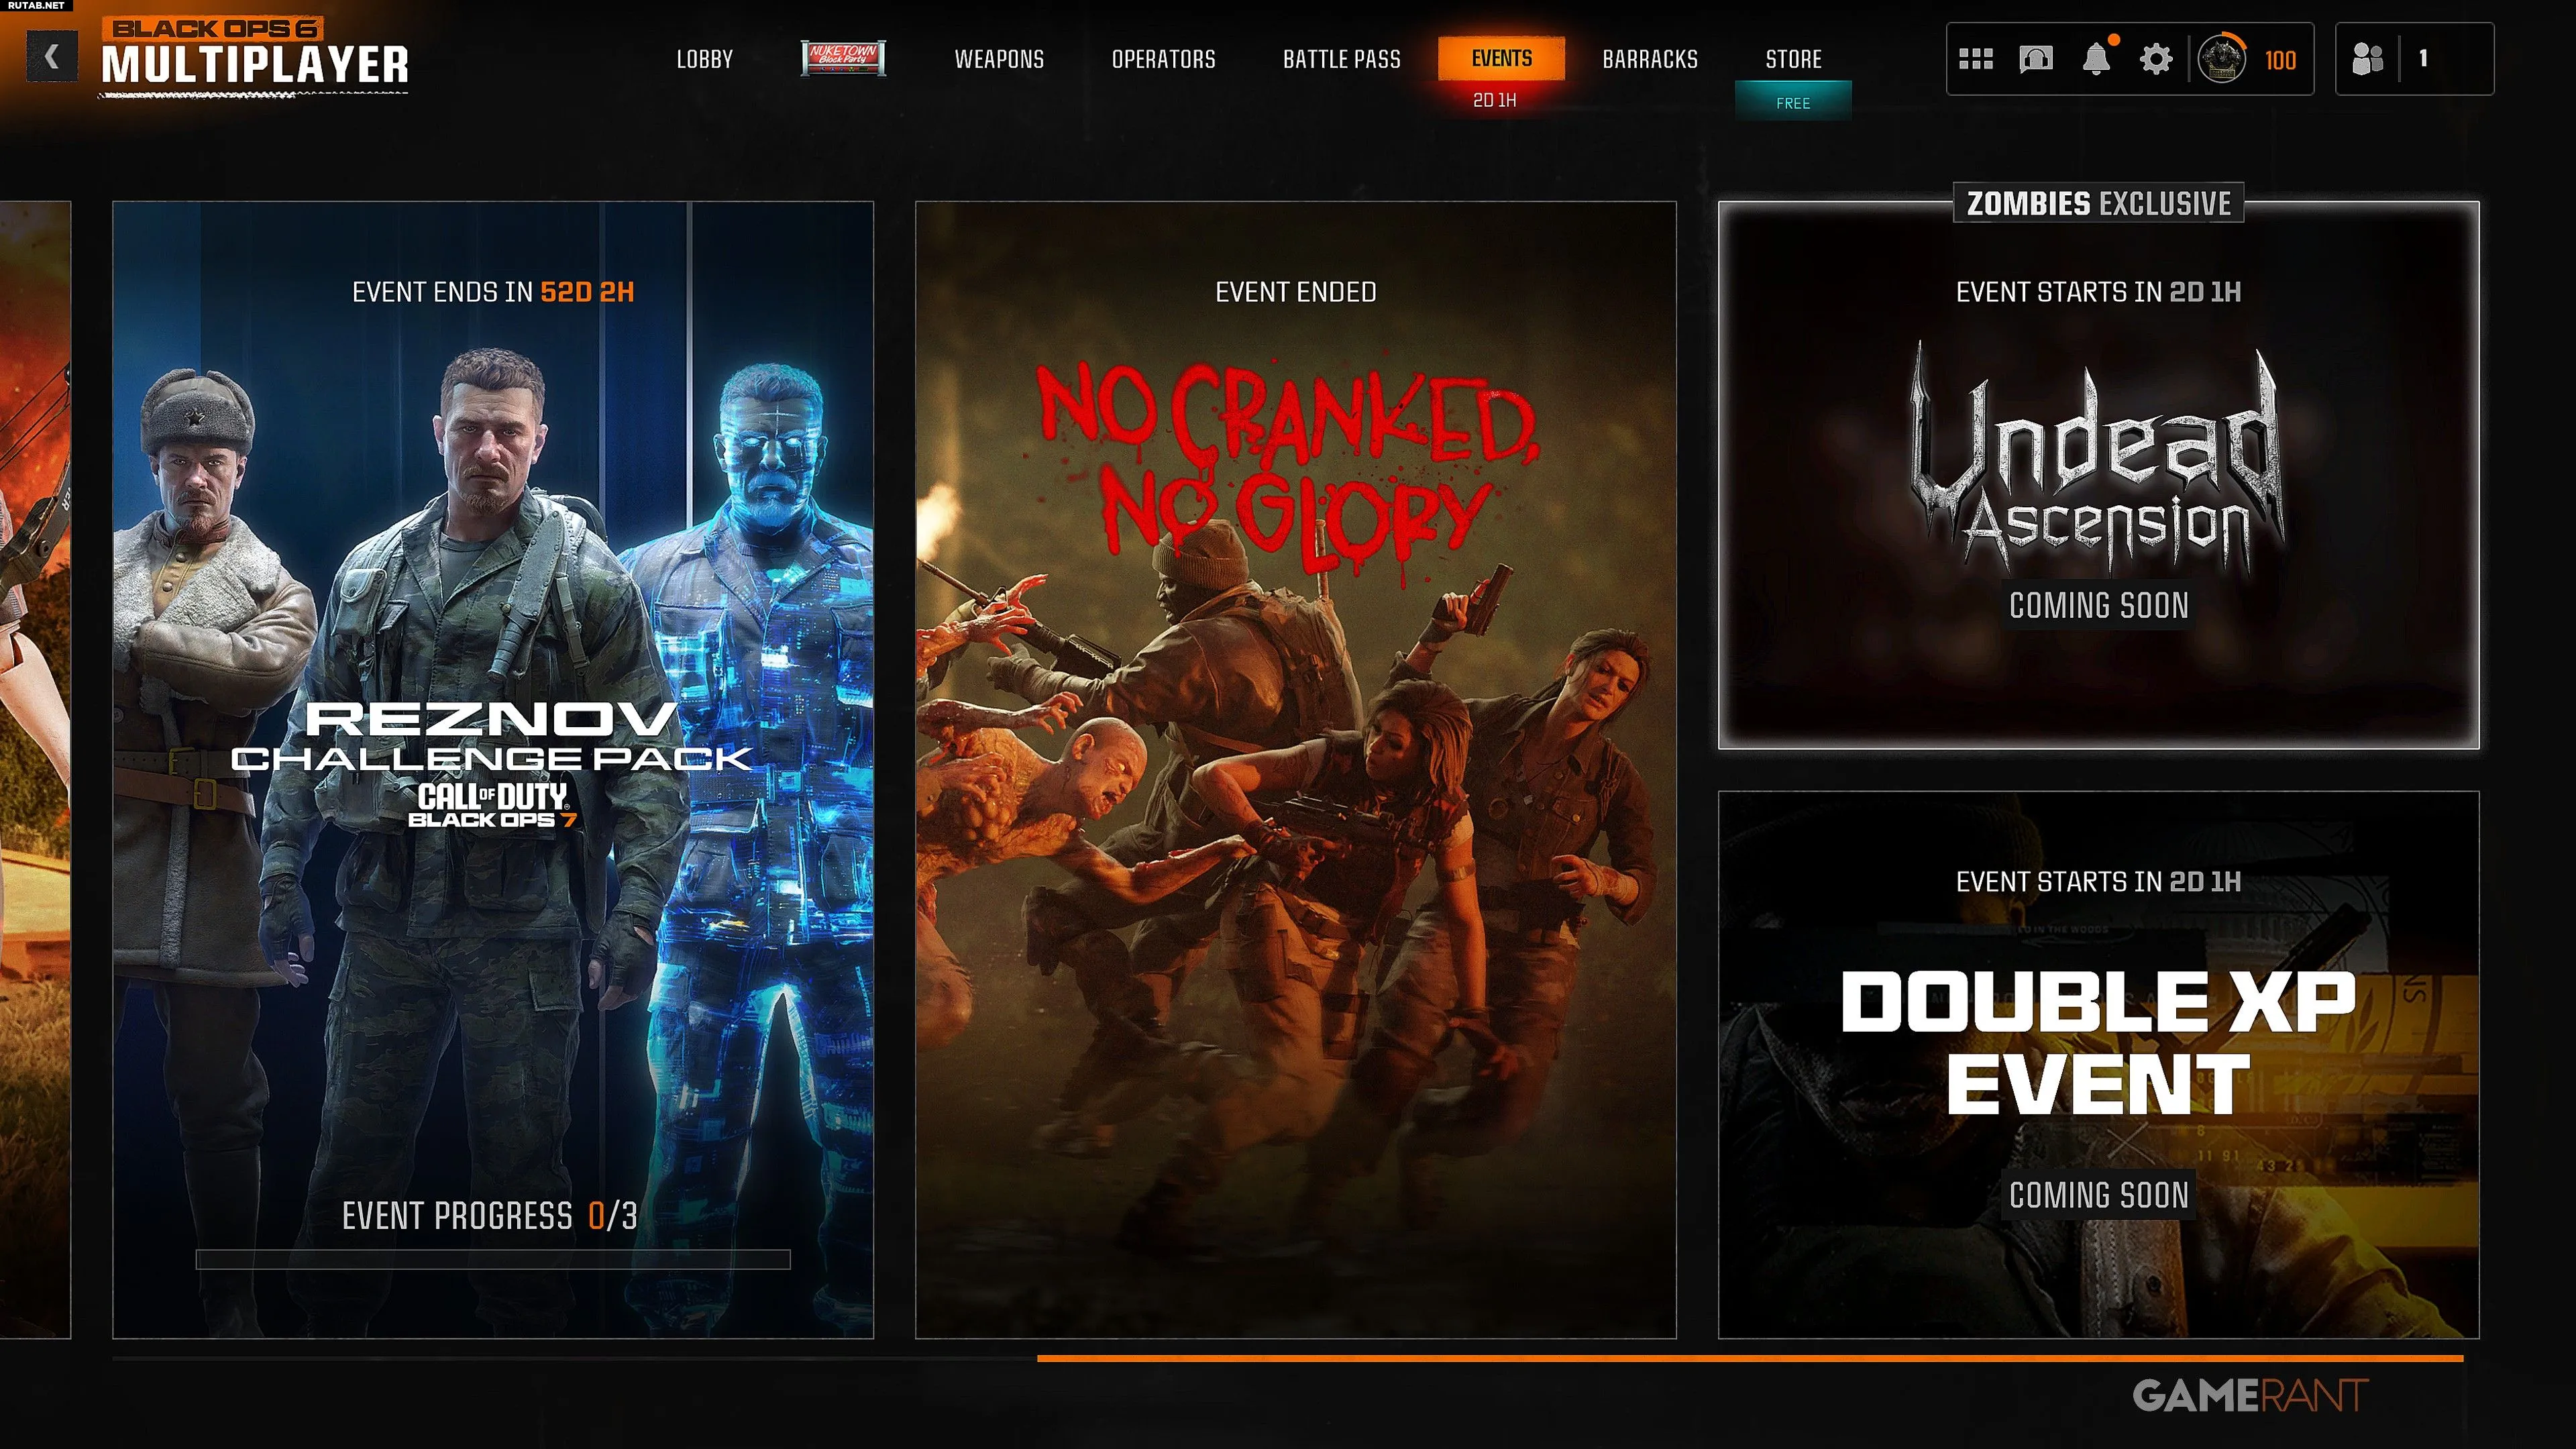Open settings gear icon
Viewport: 2576px width, 1449px height.
tap(2156, 59)
